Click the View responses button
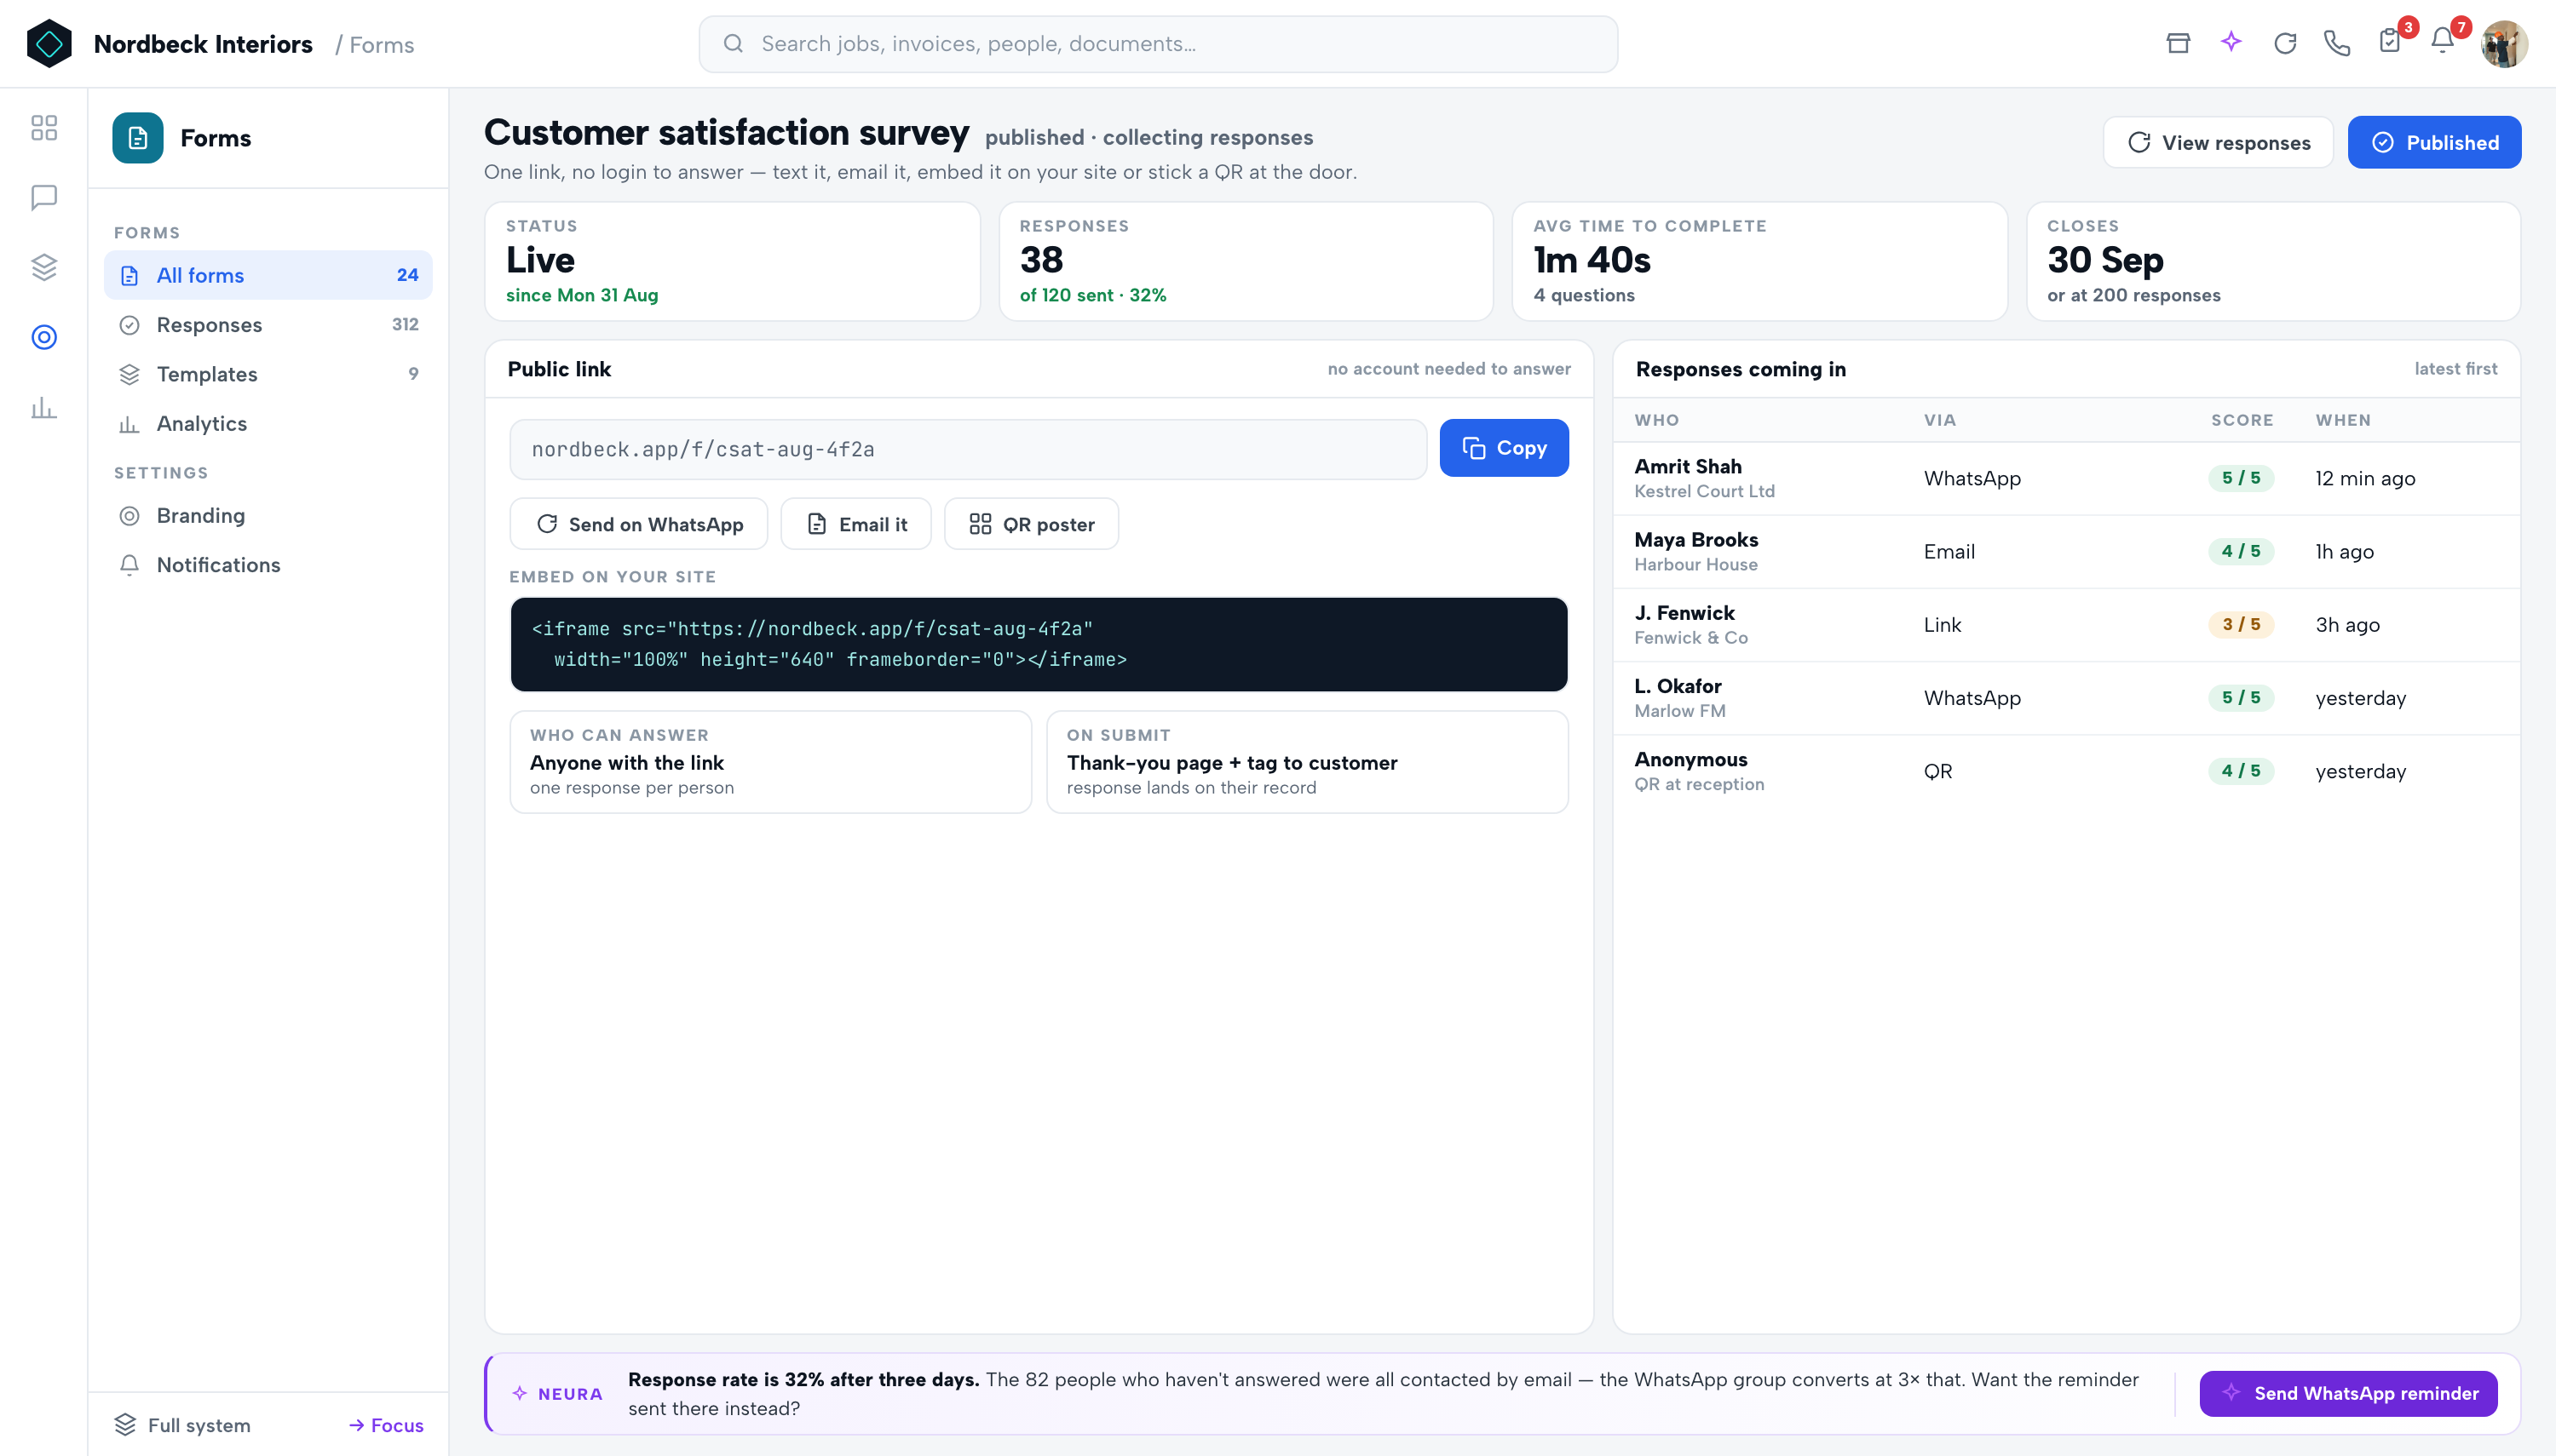The width and height of the screenshot is (2556, 1456). [2218, 143]
